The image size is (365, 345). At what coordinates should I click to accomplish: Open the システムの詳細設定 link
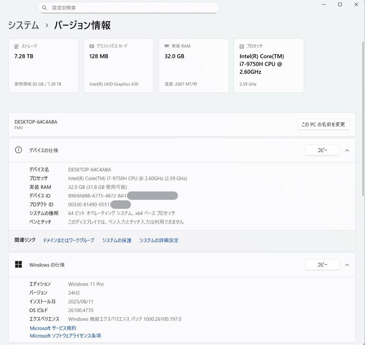pos(159,240)
